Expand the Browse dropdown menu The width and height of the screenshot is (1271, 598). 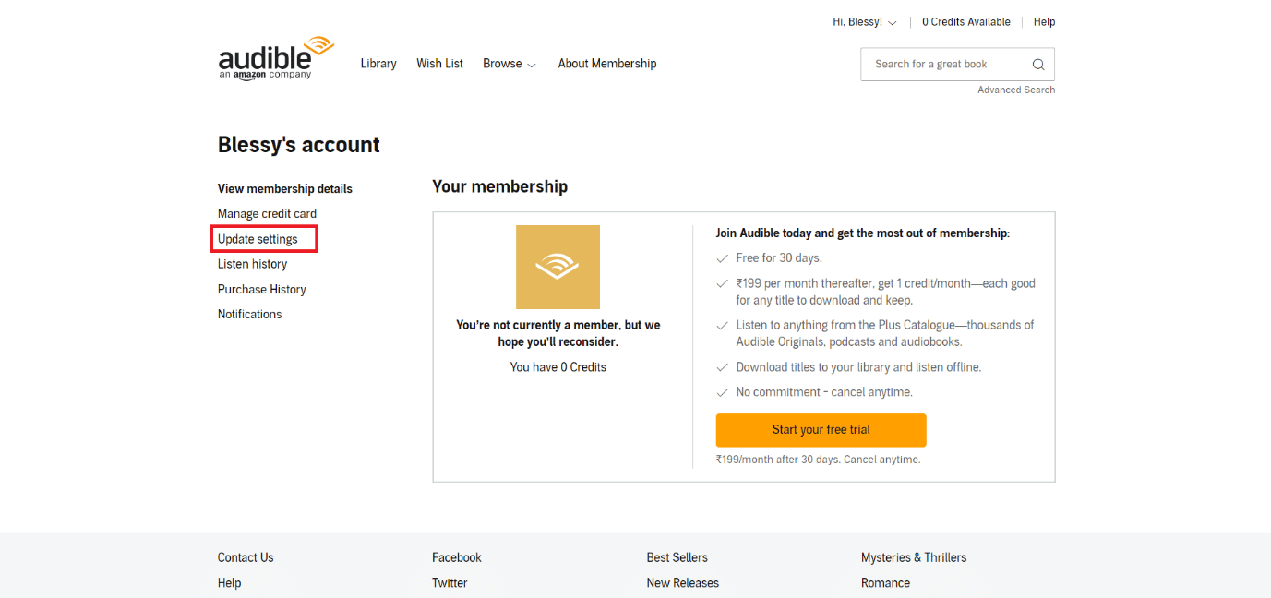(x=510, y=64)
